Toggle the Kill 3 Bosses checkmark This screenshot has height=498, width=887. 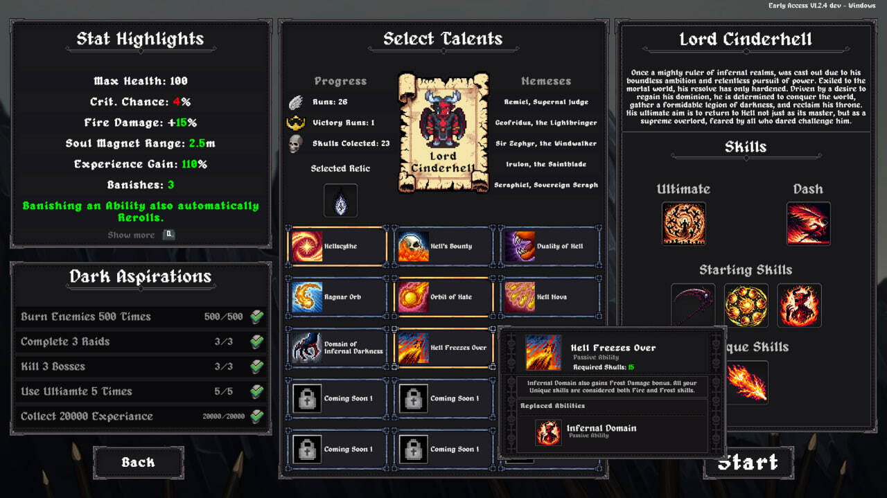[257, 367]
